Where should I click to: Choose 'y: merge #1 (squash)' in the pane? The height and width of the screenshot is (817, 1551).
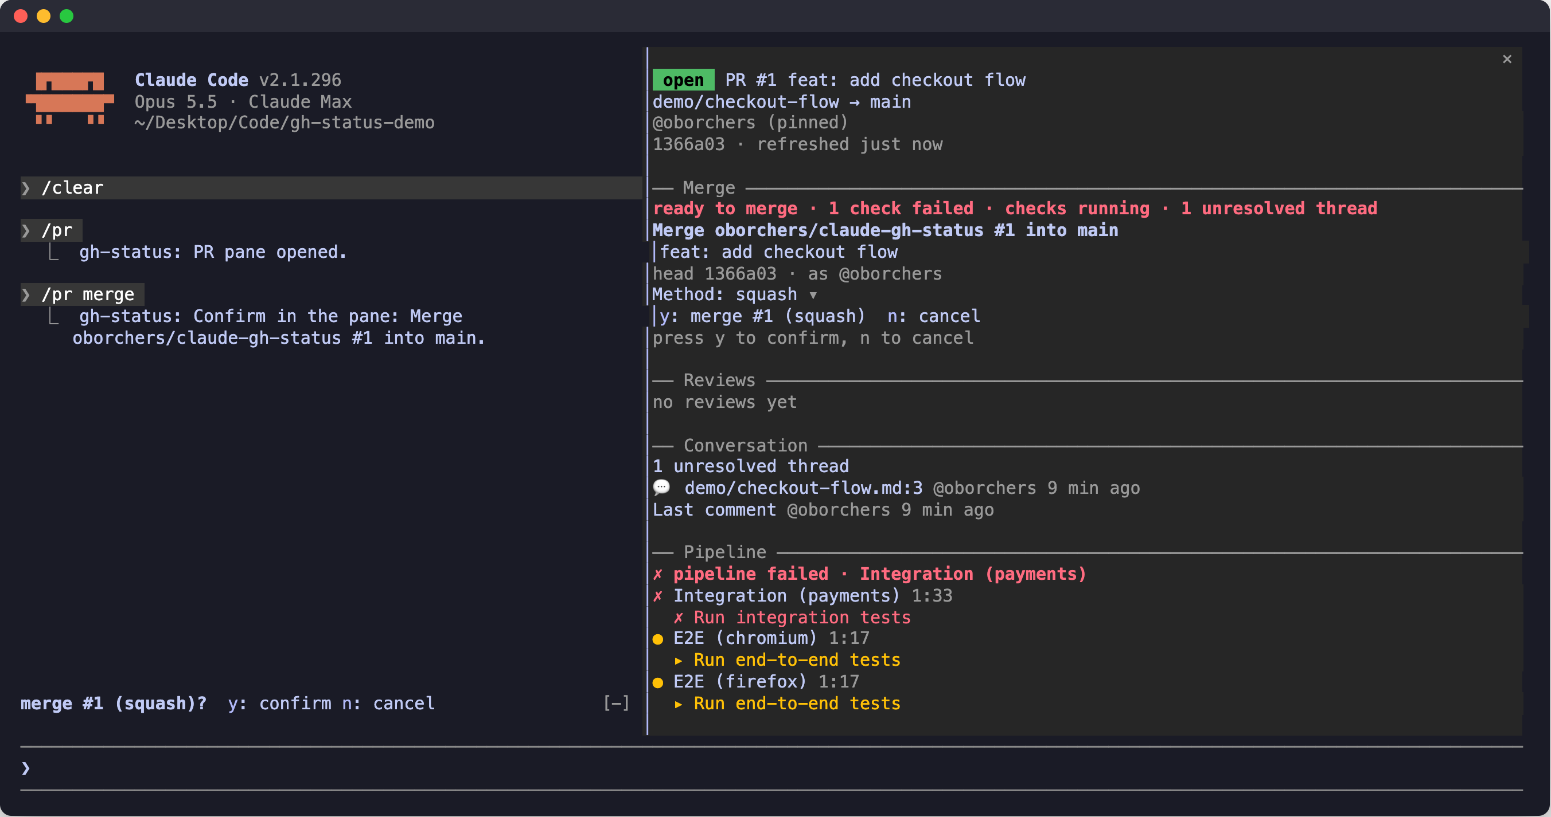point(762,316)
